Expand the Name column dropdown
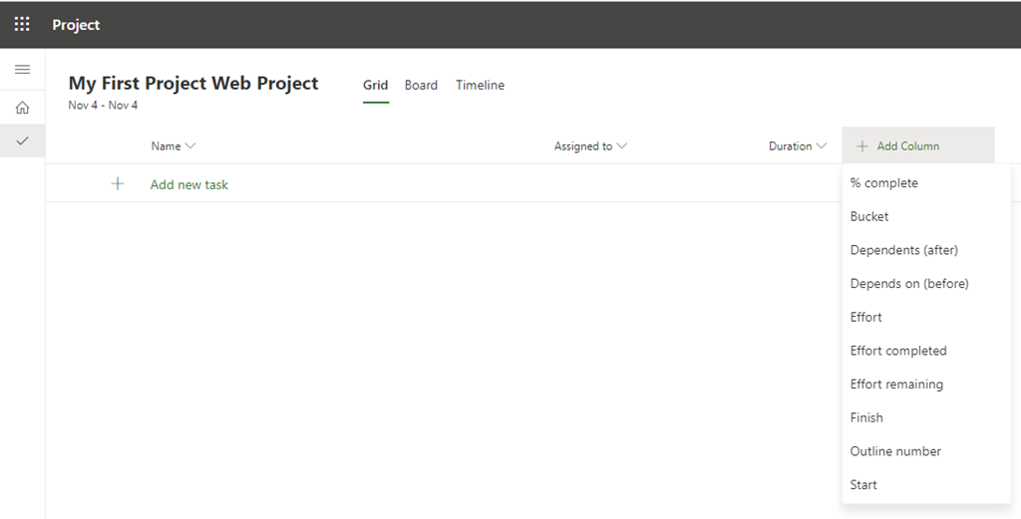1021x519 pixels. tap(190, 146)
